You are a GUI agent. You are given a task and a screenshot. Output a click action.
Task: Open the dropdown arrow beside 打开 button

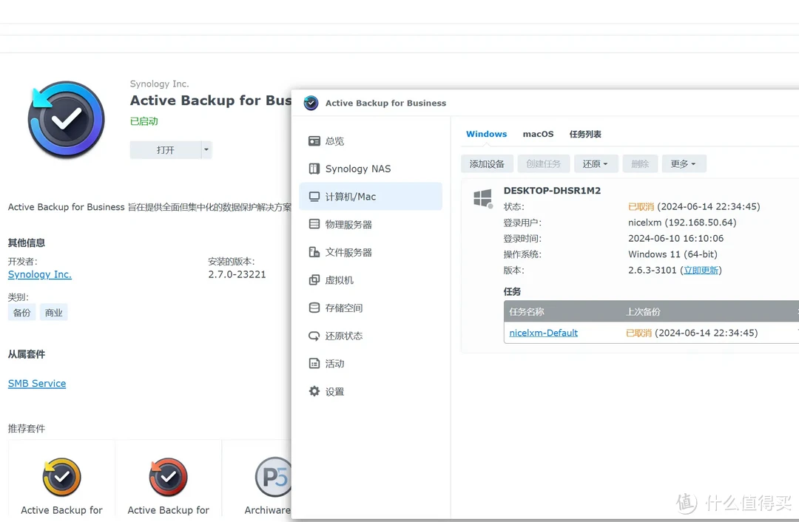(206, 150)
